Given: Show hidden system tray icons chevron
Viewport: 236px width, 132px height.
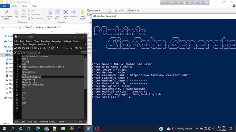Looking at the screenshot, I should point(197,129).
